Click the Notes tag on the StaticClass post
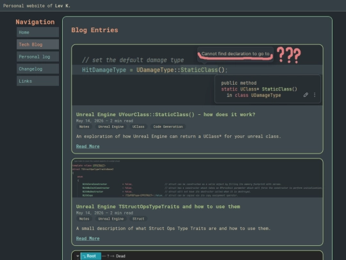 pyautogui.click(x=84, y=126)
